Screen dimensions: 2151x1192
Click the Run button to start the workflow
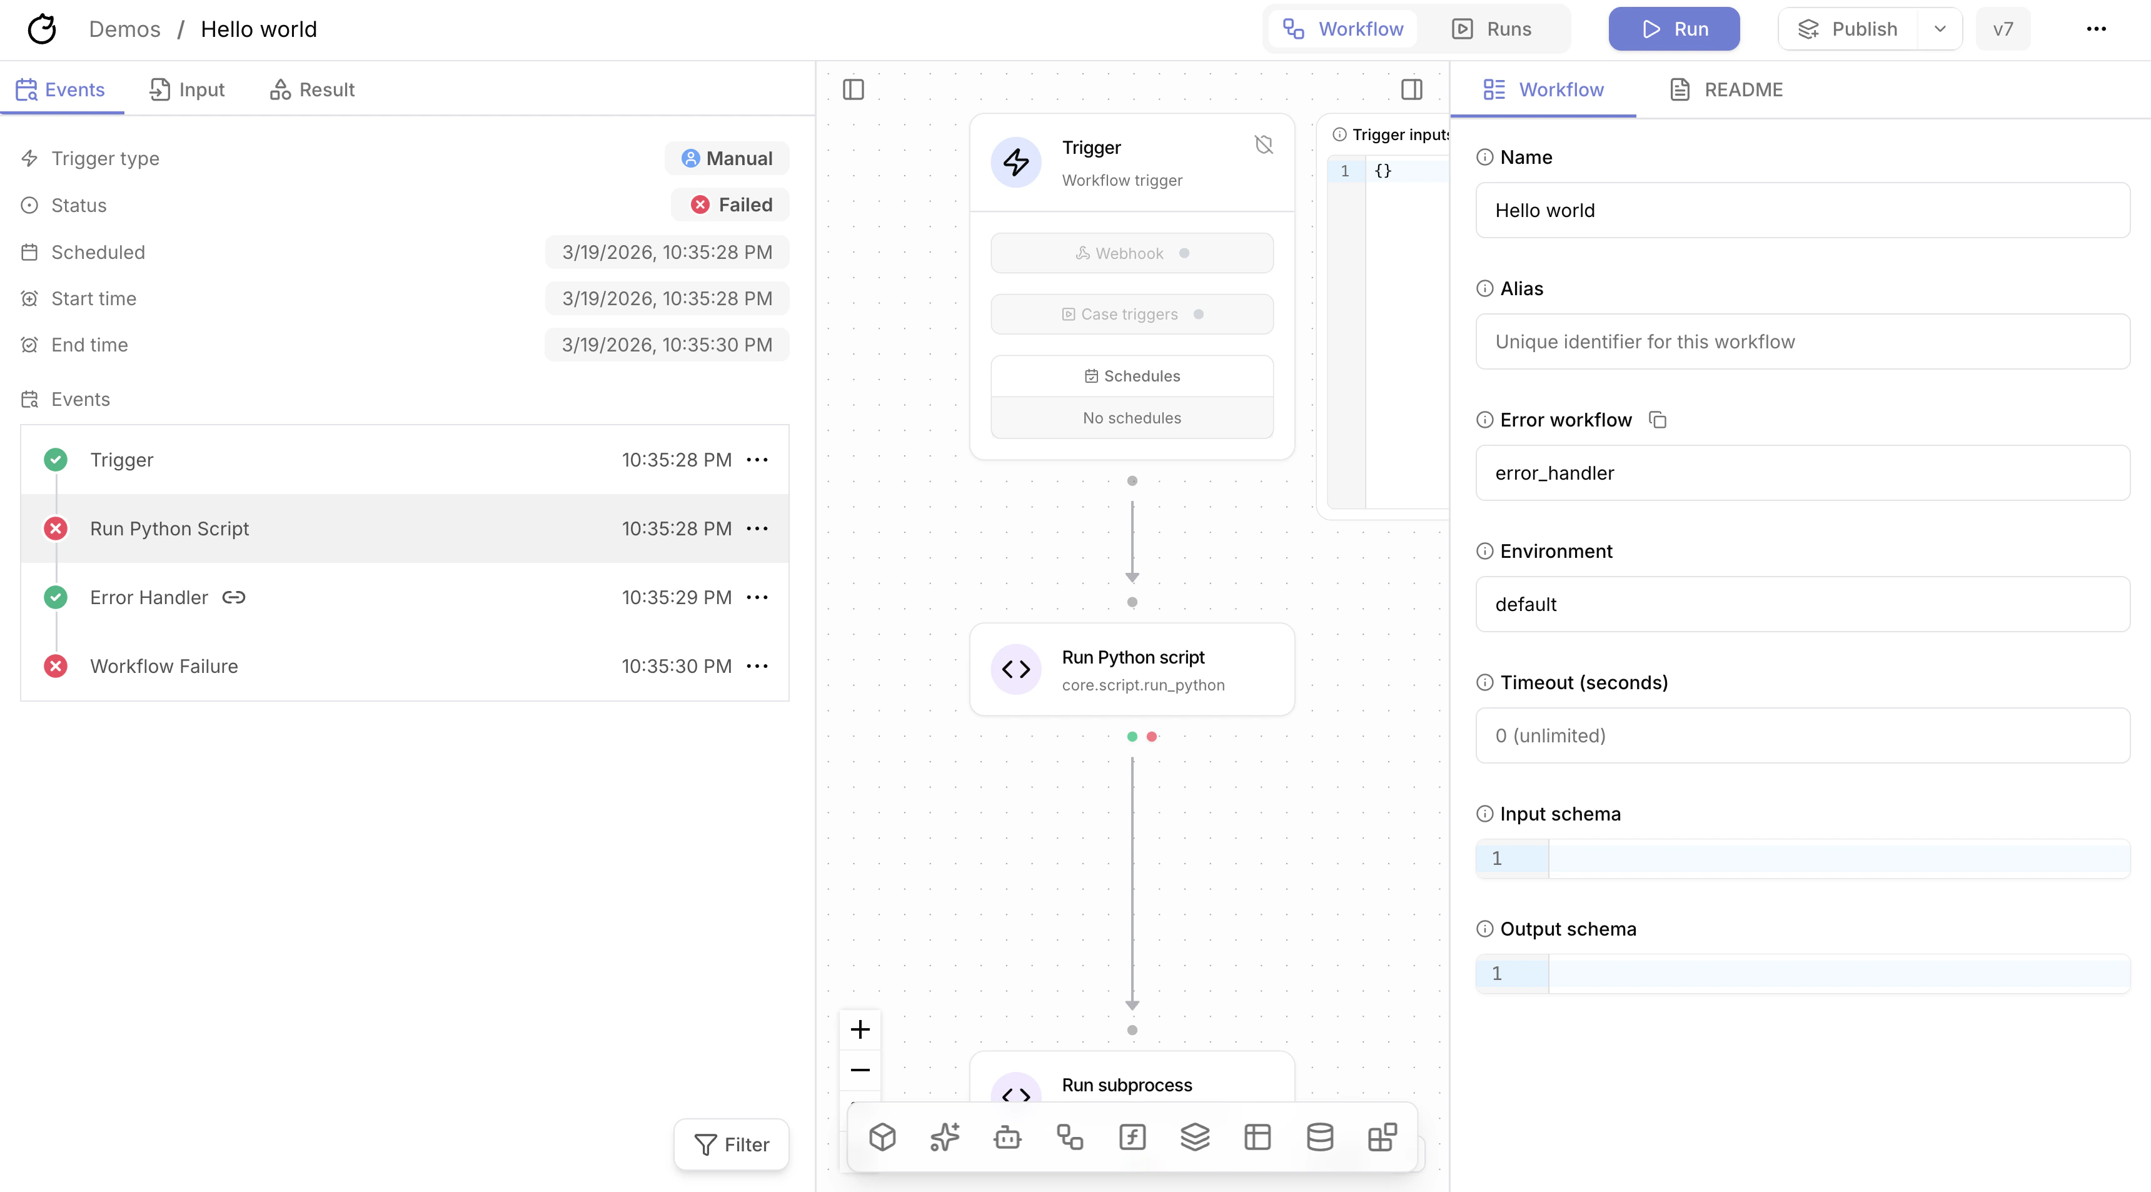click(1673, 28)
